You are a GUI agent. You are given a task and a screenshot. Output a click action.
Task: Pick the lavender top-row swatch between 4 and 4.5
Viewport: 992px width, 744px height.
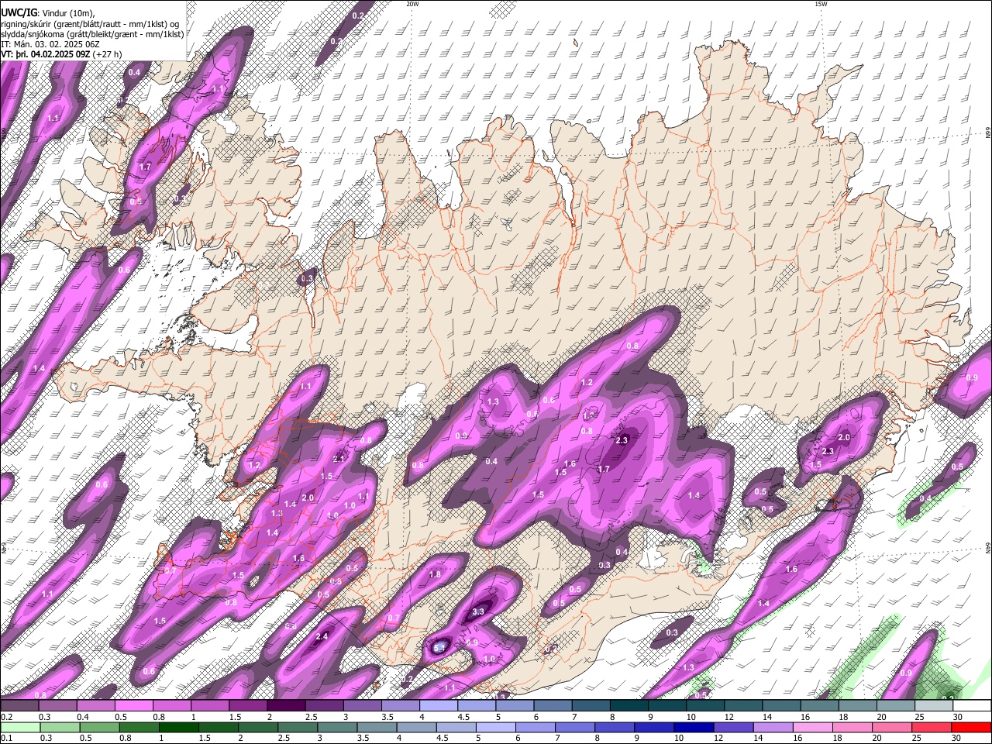pos(438,705)
